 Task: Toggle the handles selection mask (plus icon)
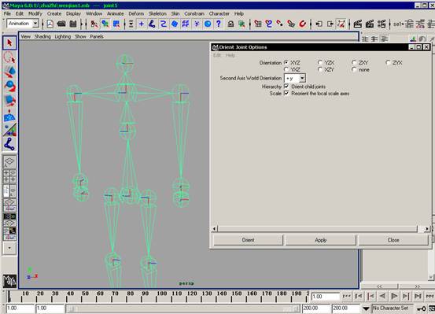click(x=142, y=24)
